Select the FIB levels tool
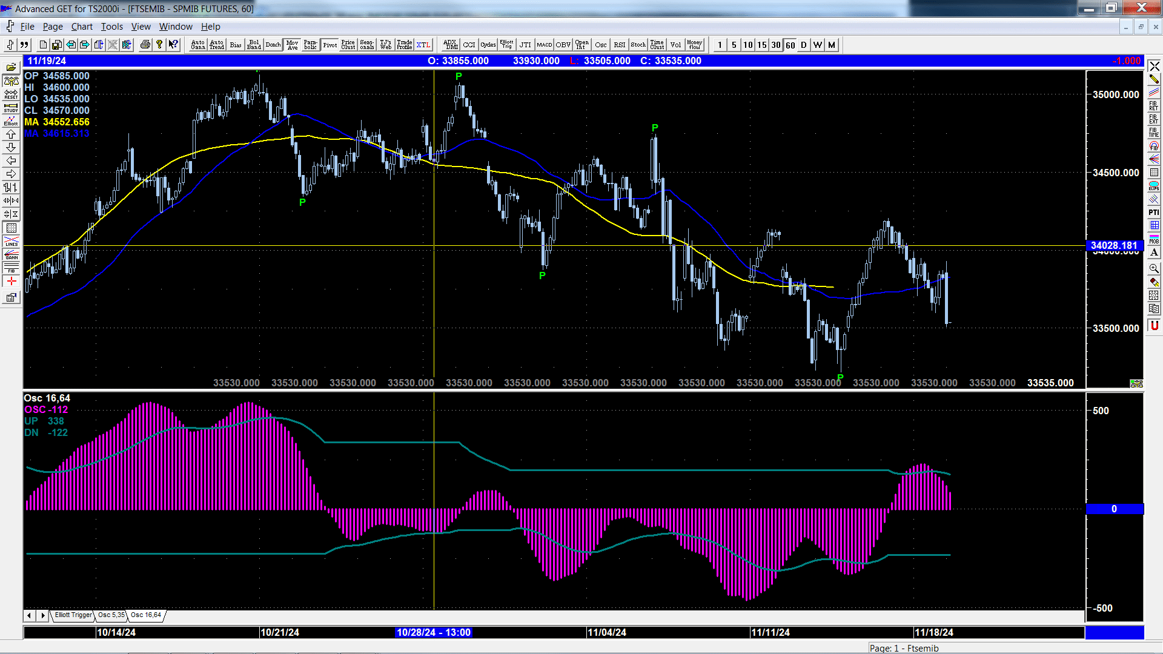The image size is (1163, 654). [x=11, y=268]
